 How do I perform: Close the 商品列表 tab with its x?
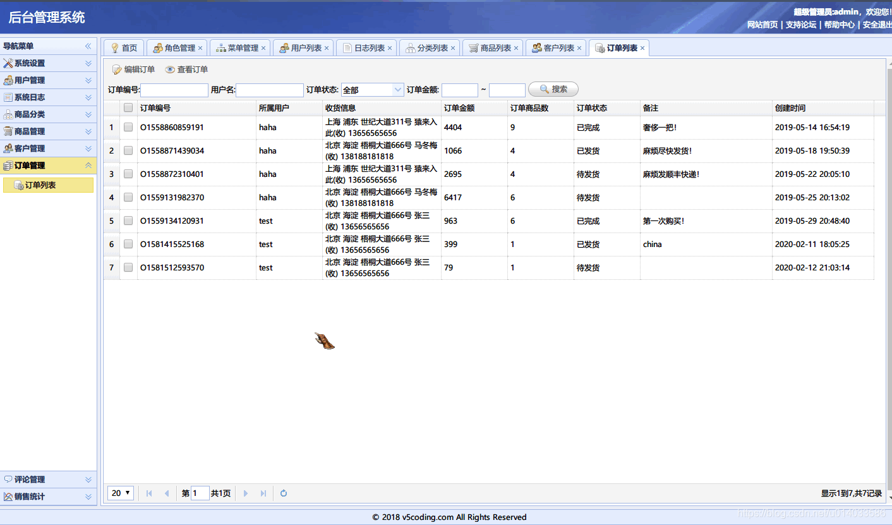[516, 48]
